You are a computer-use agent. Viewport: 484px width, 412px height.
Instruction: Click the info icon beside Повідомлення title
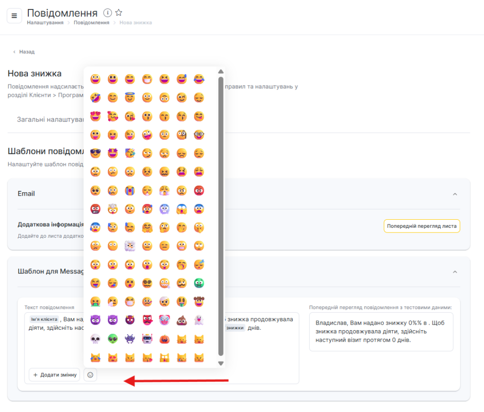[x=107, y=13]
